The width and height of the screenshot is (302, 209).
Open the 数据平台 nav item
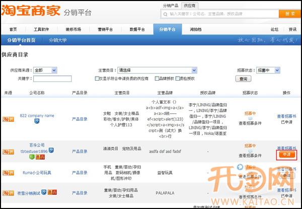tap(137, 30)
